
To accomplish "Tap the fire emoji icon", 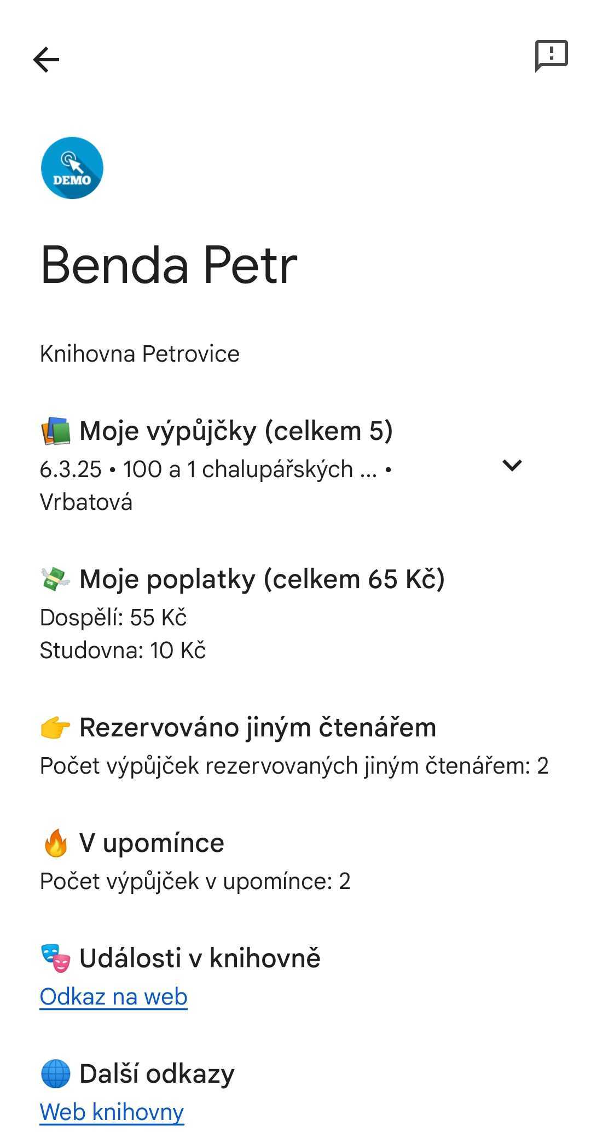I will click(56, 843).
